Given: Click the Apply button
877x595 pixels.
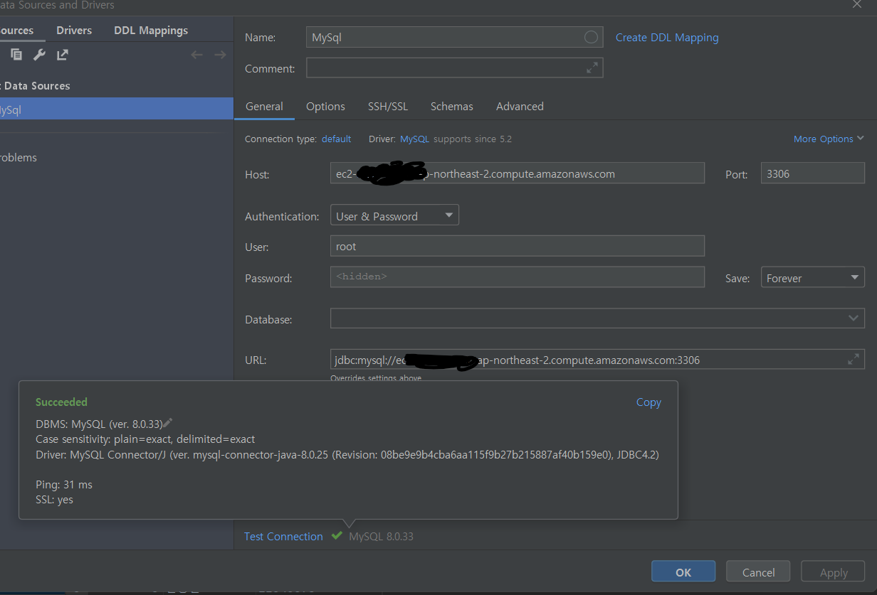Looking at the screenshot, I should pyautogui.click(x=833, y=572).
